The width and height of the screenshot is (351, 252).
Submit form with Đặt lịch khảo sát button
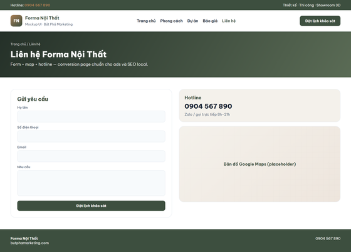pyautogui.click(x=91, y=206)
